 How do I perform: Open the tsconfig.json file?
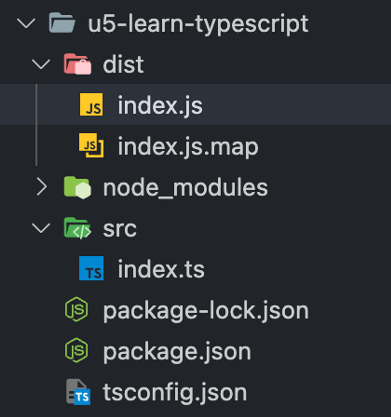pos(174,392)
